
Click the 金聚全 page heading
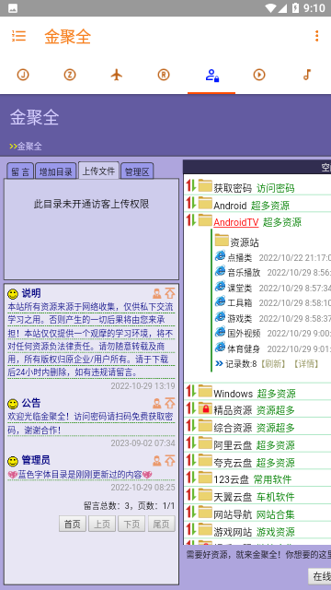(35, 117)
